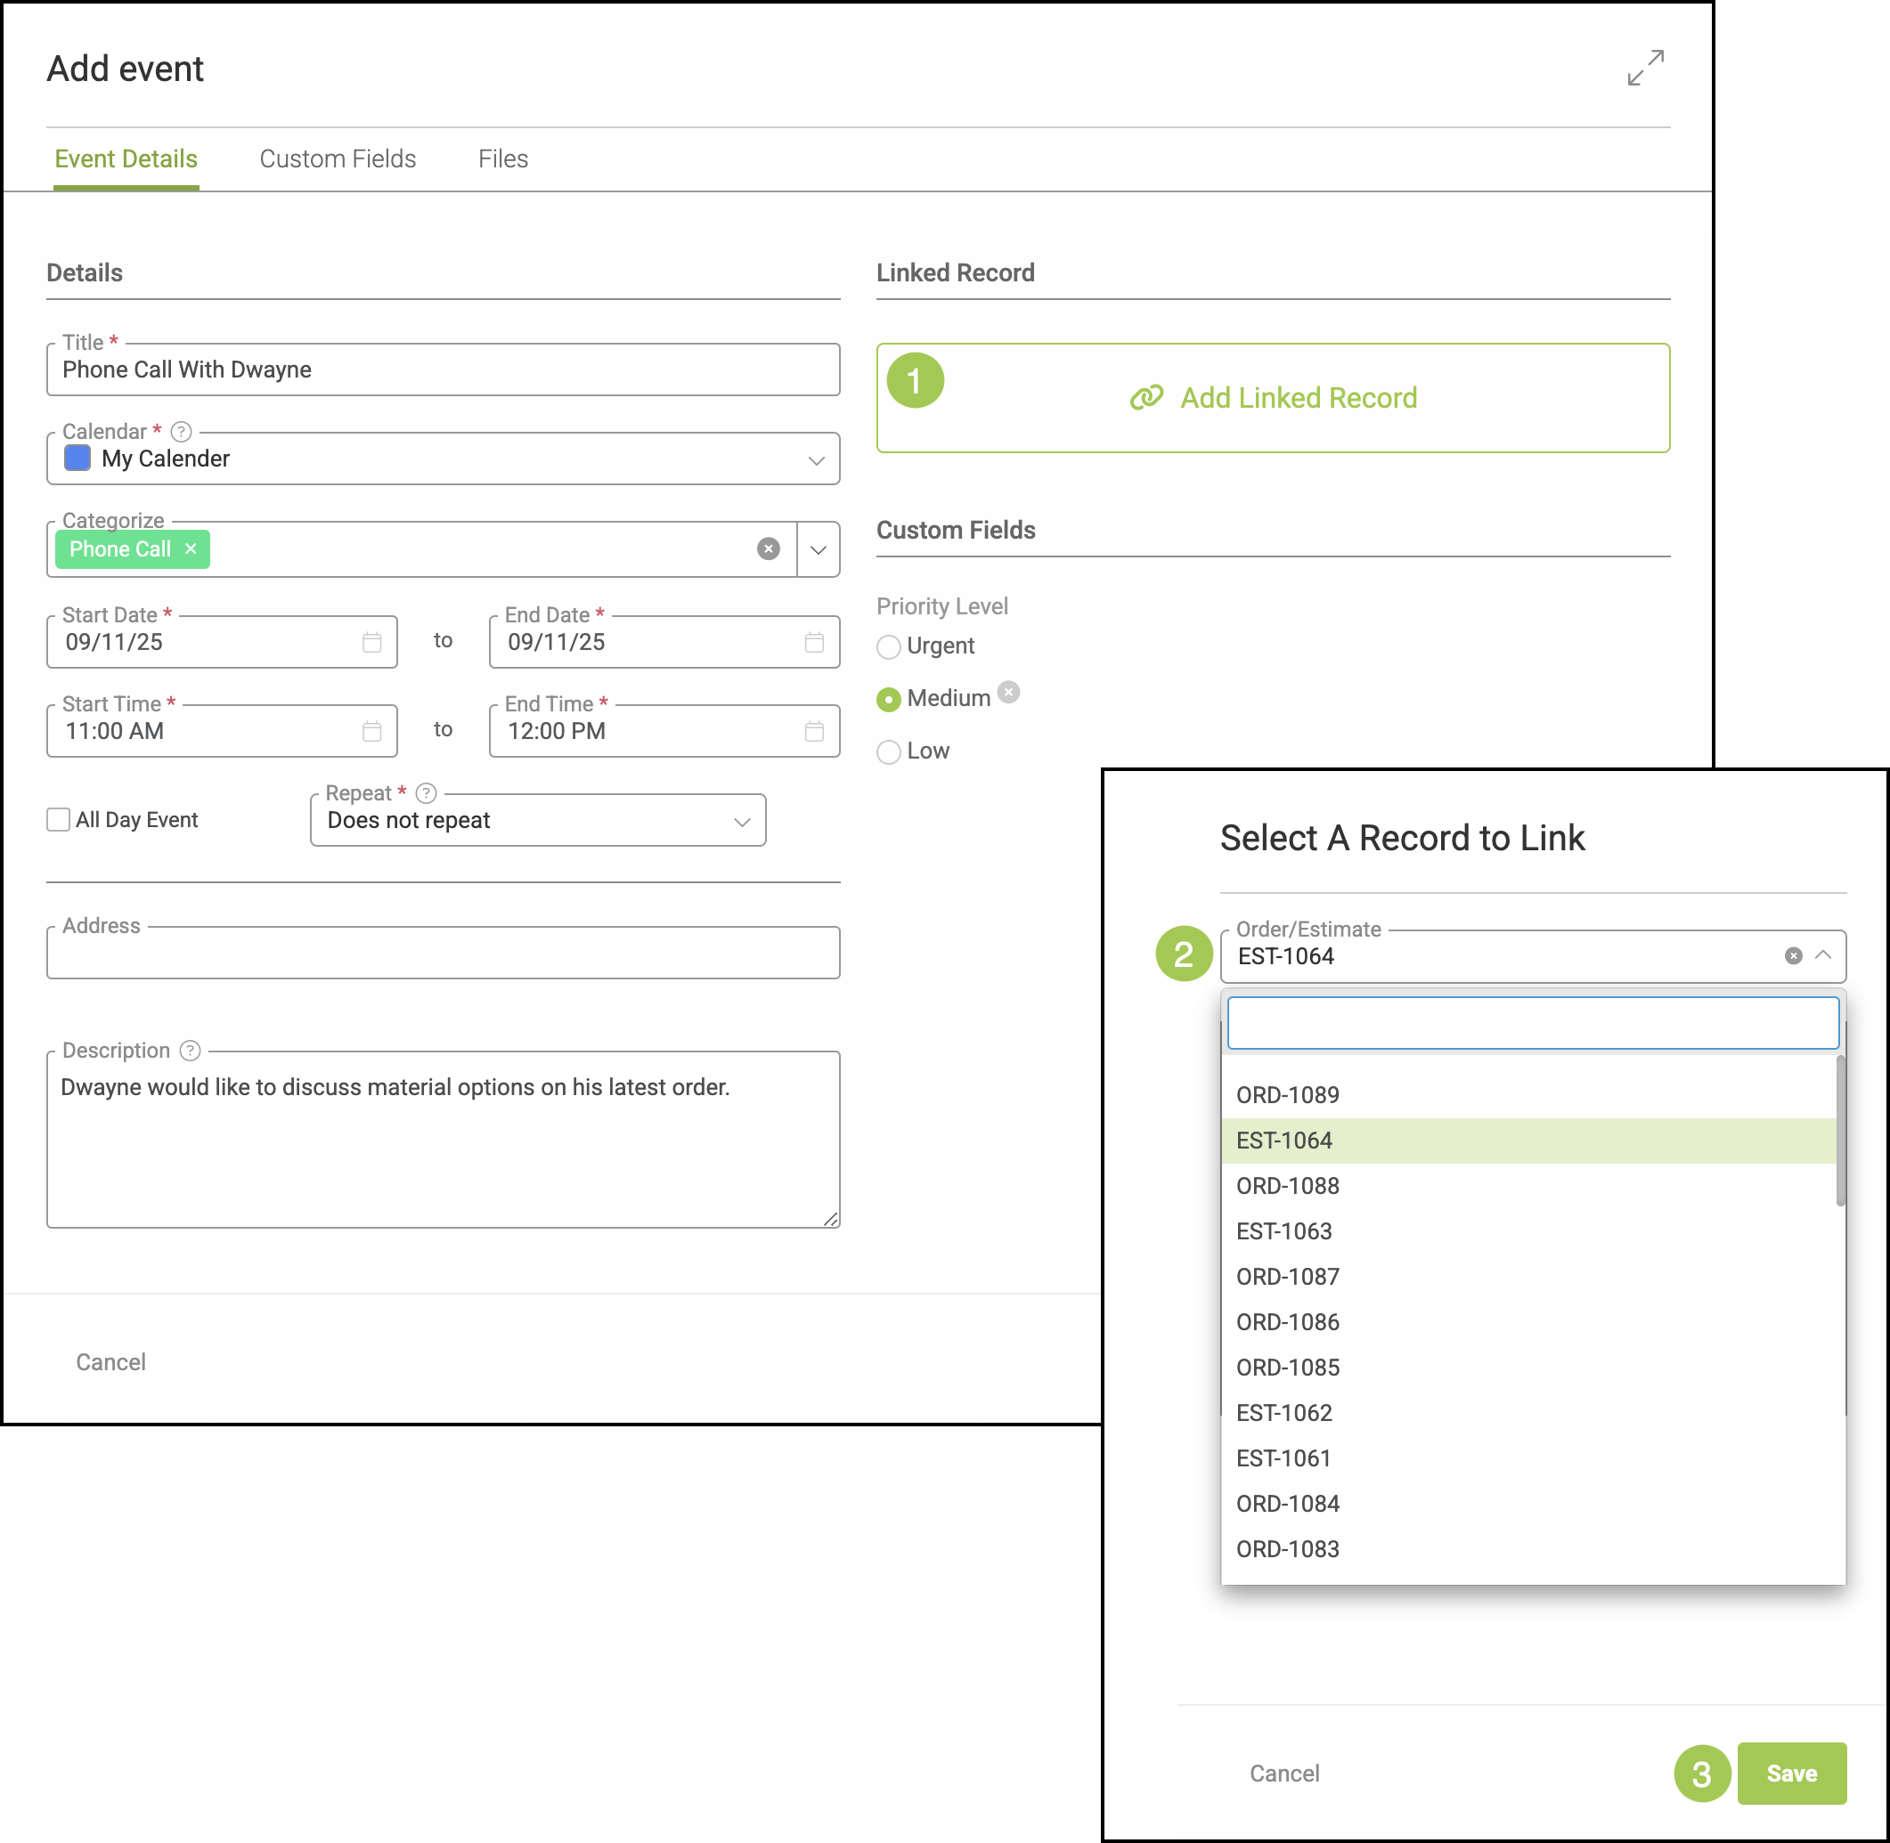Click the expand dialog arrows icon
Viewport: 1890px width, 1843px height.
click(x=1645, y=68)
